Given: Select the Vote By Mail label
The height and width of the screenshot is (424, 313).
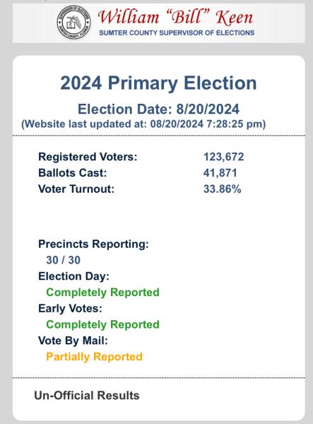Looking at the screenshot, I should pos(73,341).
